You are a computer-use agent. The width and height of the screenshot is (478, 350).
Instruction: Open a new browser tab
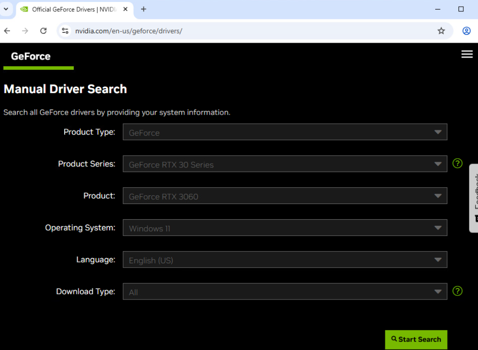tap(143, 9)
